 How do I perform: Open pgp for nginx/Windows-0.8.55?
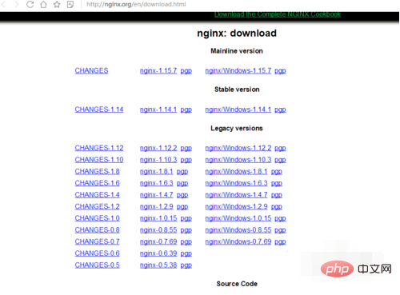[280, 230]
